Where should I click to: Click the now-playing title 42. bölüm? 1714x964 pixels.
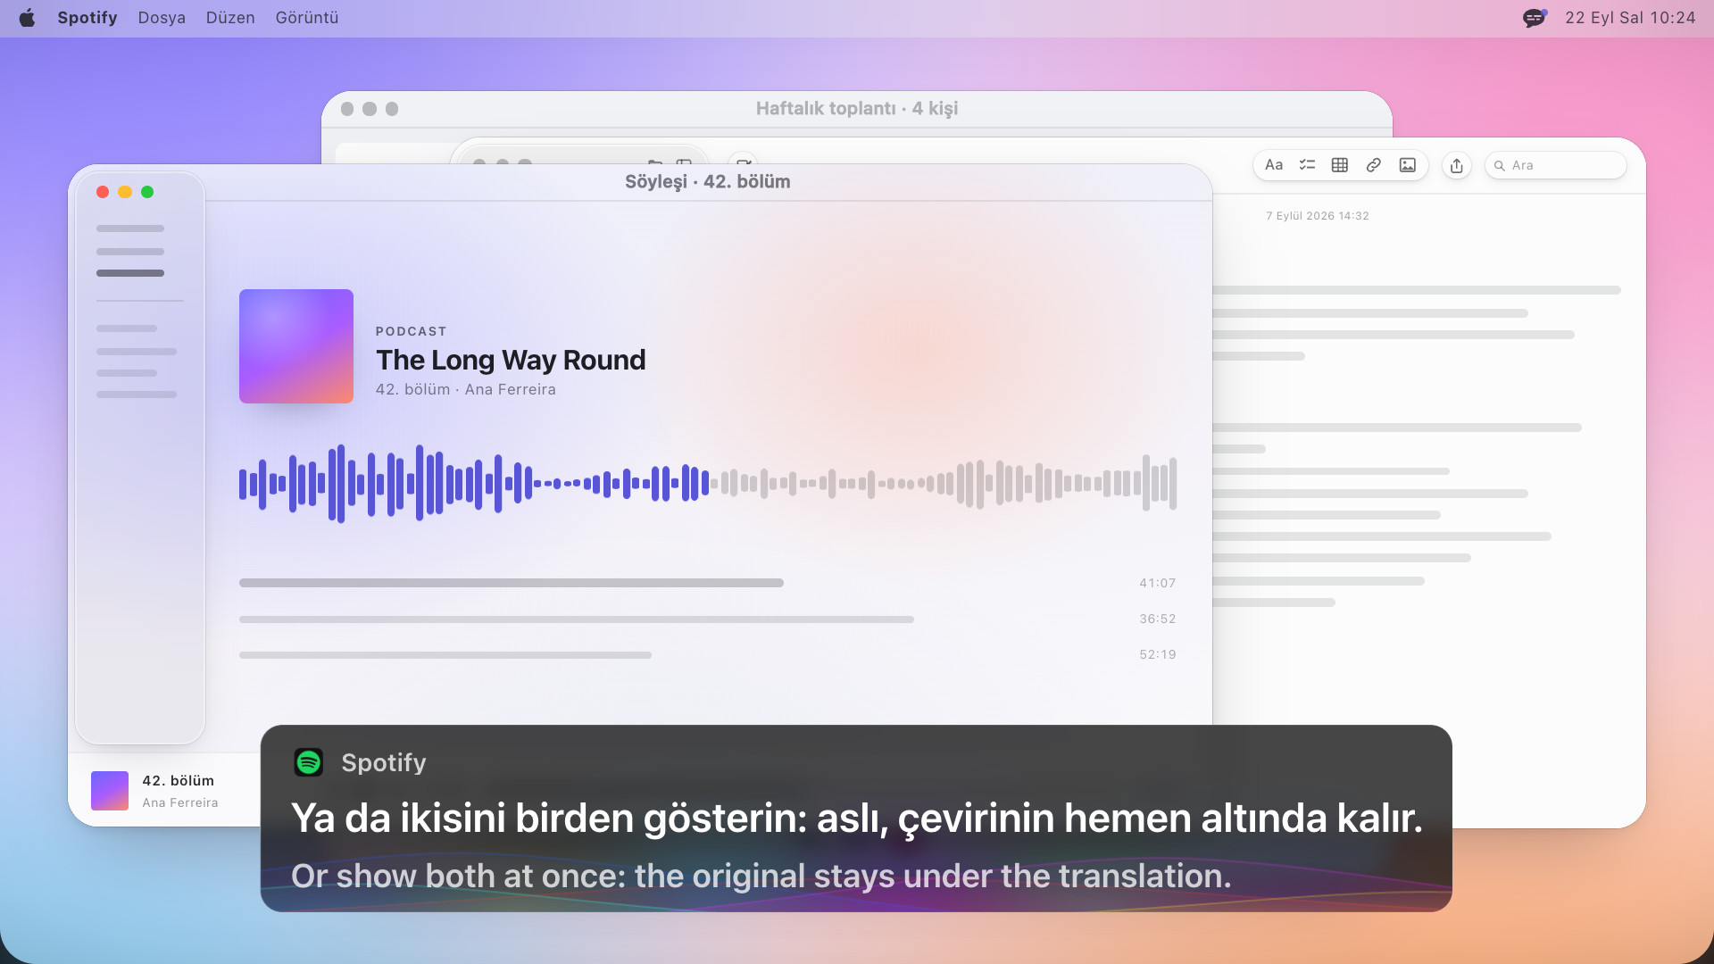coord(179,781)
